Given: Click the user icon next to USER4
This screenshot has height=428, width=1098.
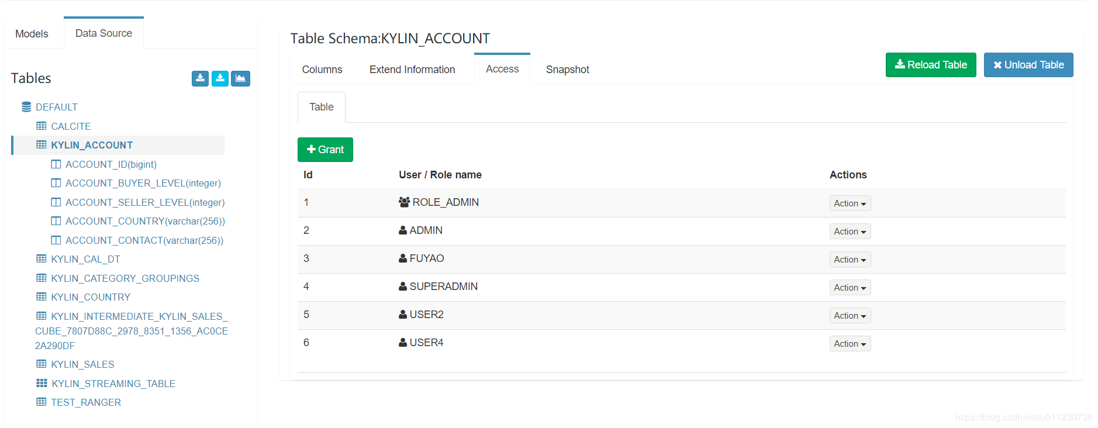Looking at the screenshot, I should (x=403, y=343).
